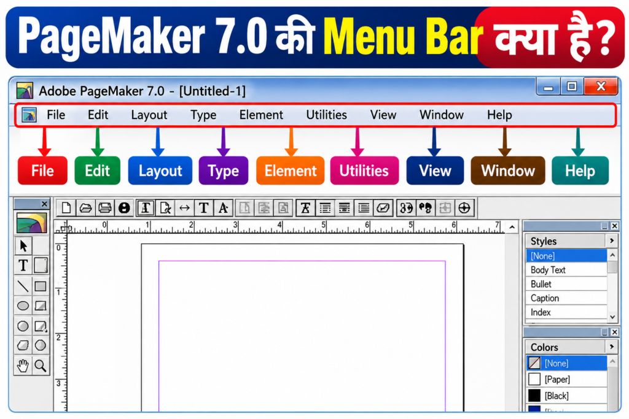Click the ruler zero-point corner box
The width and height of the screenshot is (629, 419).
[61, 228]
